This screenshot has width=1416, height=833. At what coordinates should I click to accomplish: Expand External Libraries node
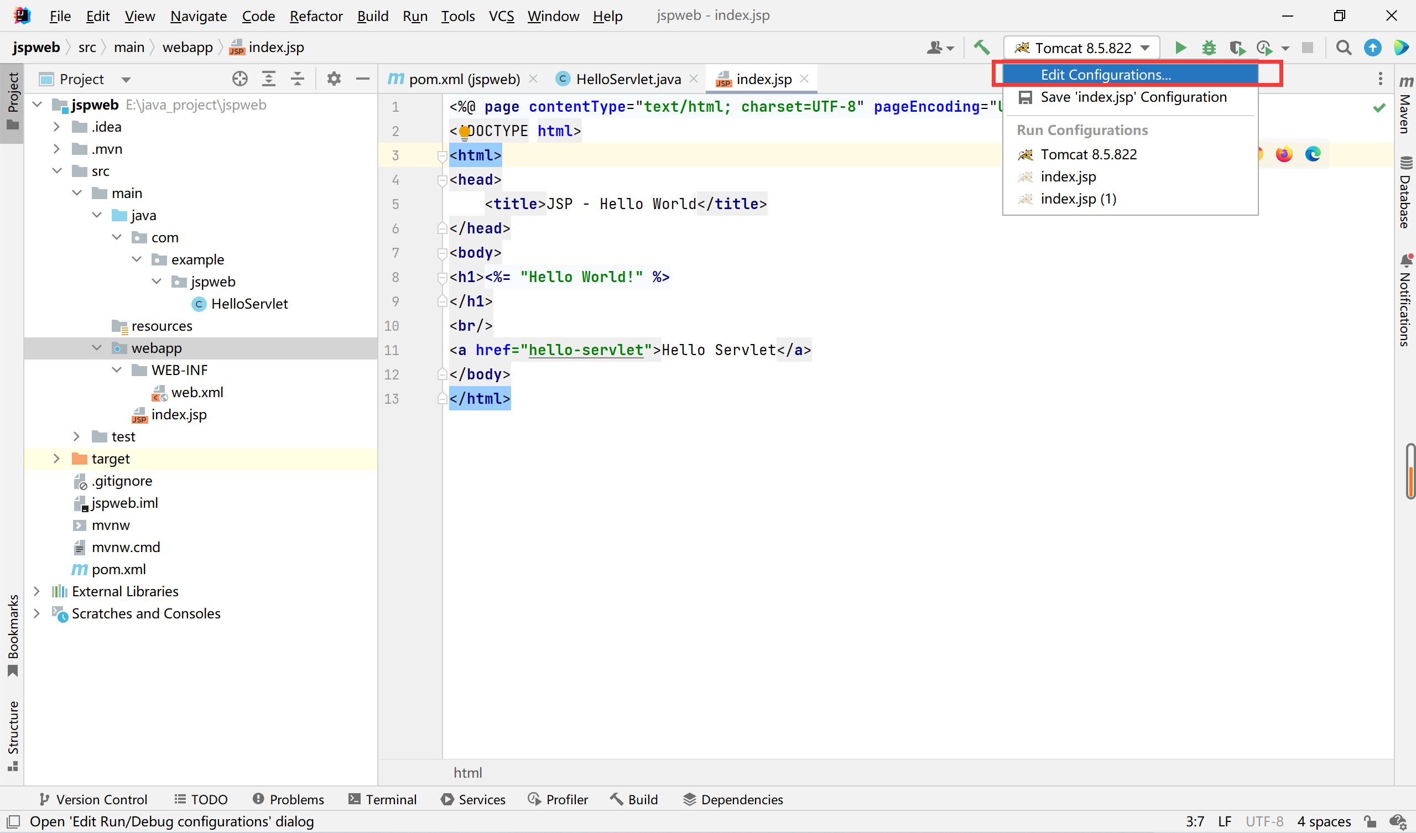click(x=37, y=591)
